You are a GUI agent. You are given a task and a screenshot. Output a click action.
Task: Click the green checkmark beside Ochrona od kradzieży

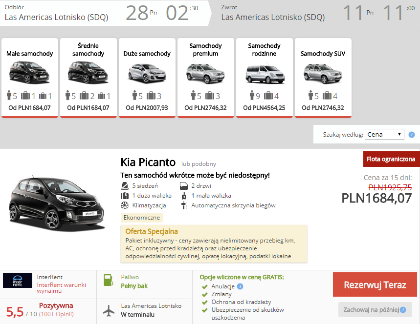(x=205, y=303)
